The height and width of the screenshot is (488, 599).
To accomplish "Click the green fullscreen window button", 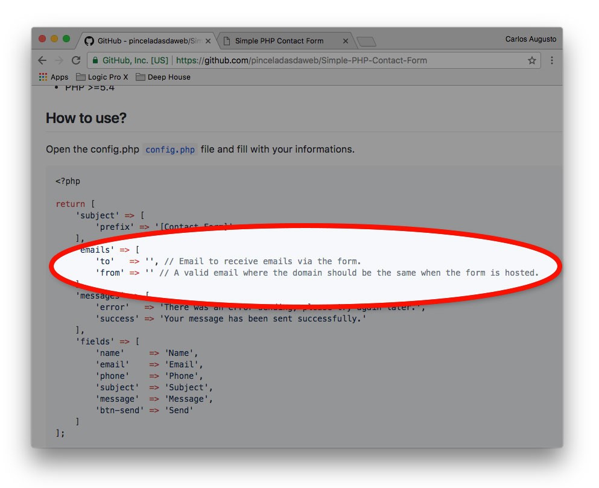I will (x=66, y=39).
